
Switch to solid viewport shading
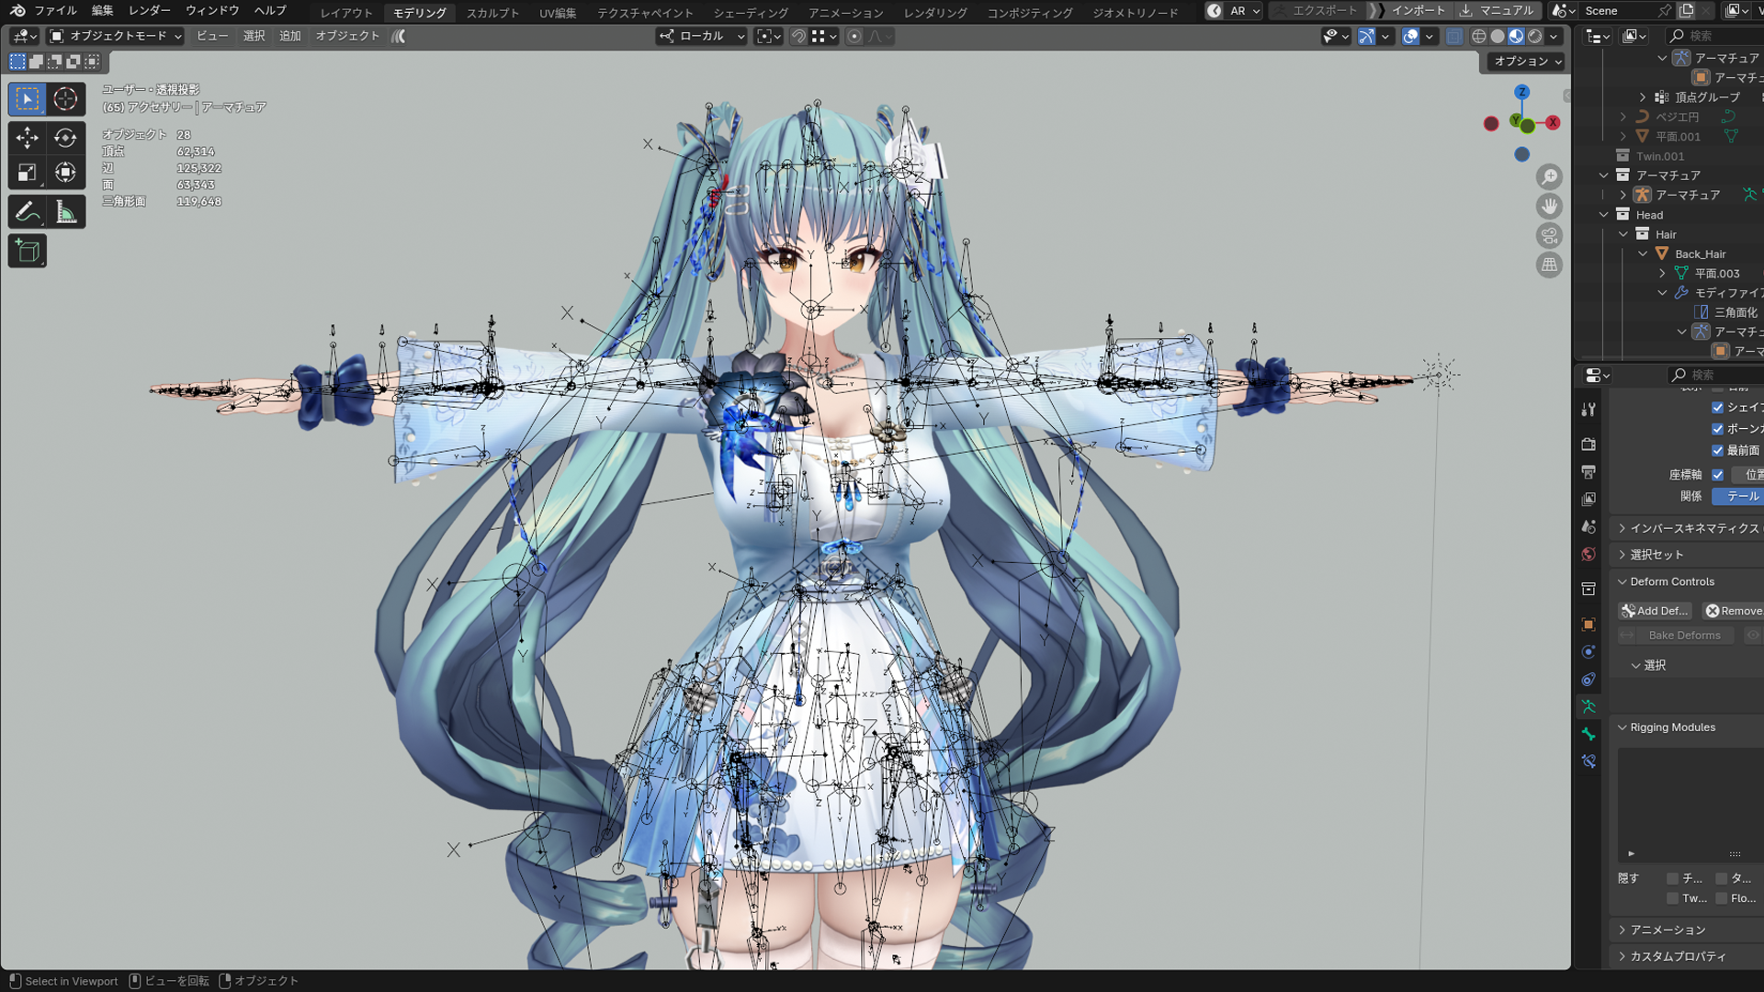coord(1498,37)
